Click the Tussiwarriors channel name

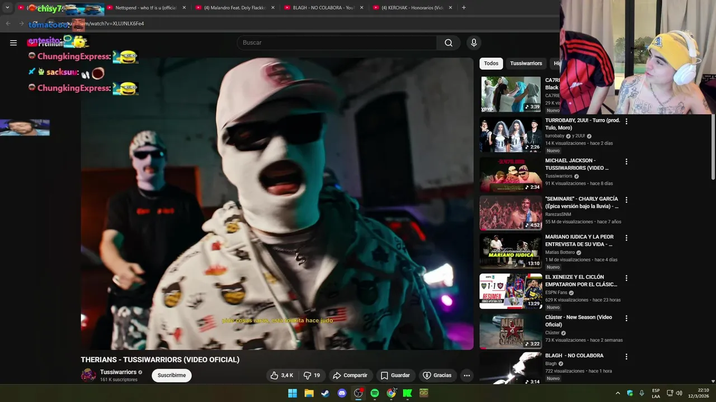[x=118, y=372]
